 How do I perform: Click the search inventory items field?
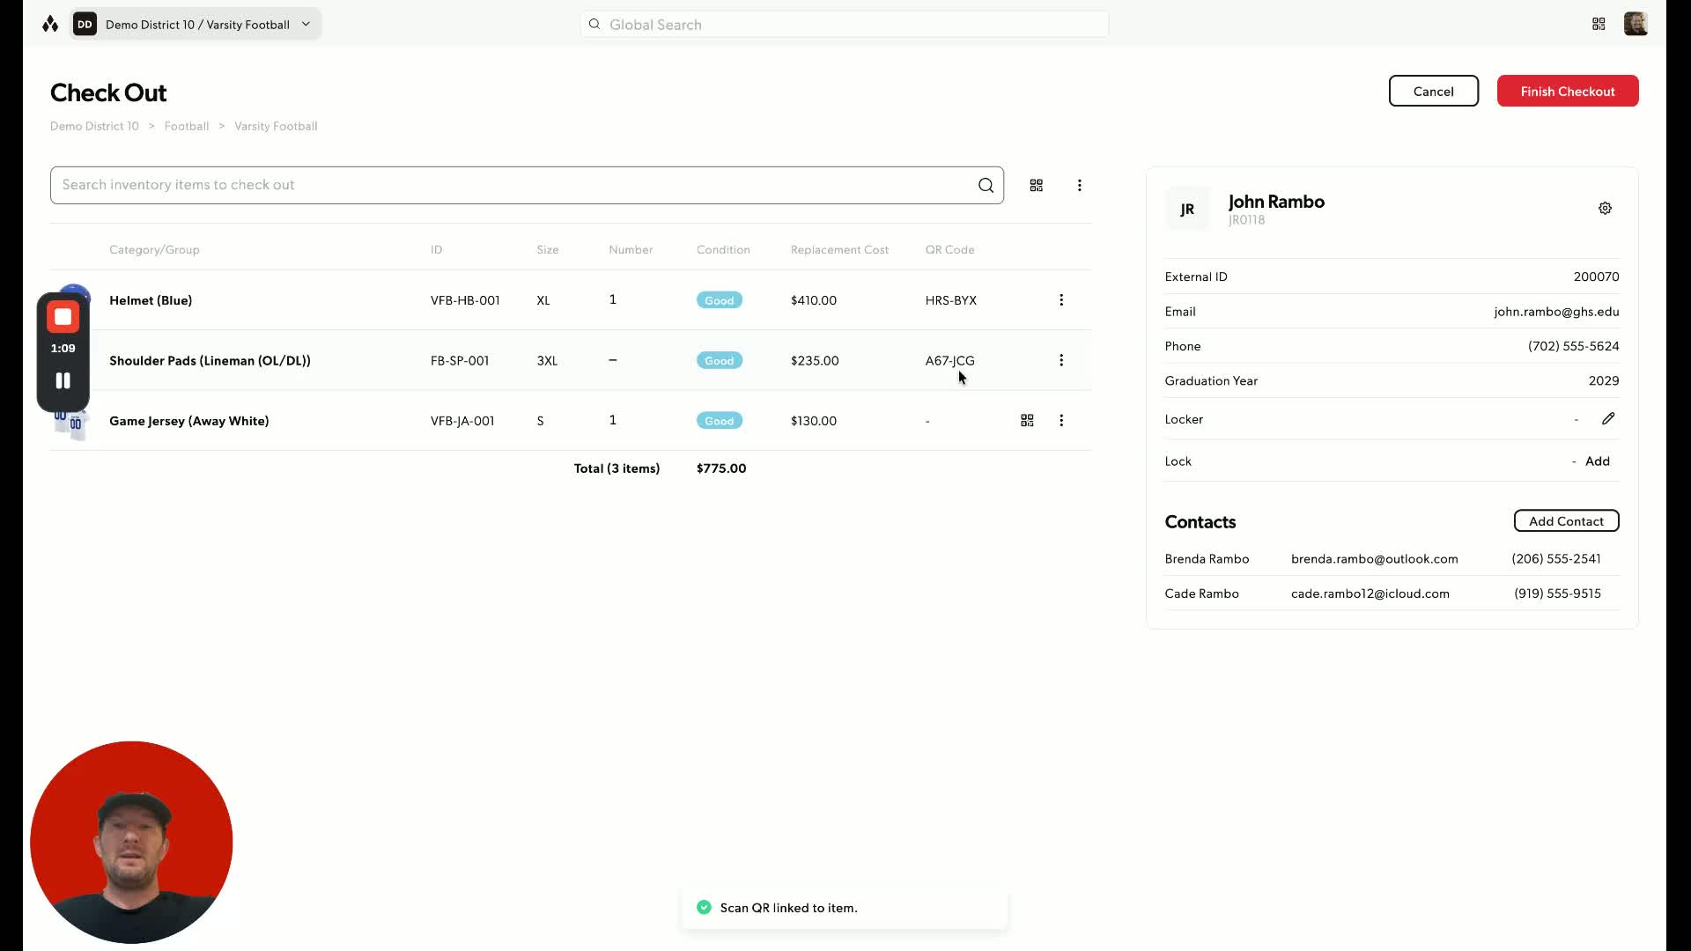pos(527,185)
